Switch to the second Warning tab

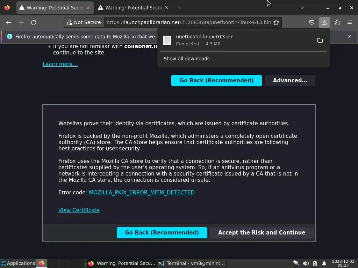click(134, 8)
